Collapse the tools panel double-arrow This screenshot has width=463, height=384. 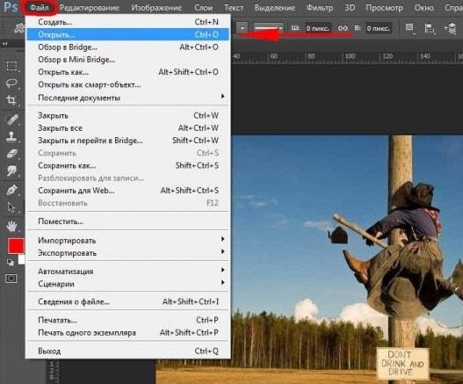coord(4,44)
